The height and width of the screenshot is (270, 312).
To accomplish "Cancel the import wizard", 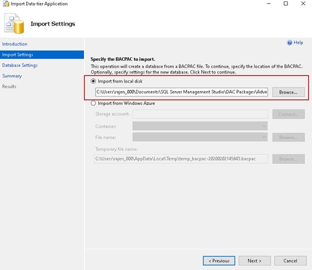I will point(290,260).
